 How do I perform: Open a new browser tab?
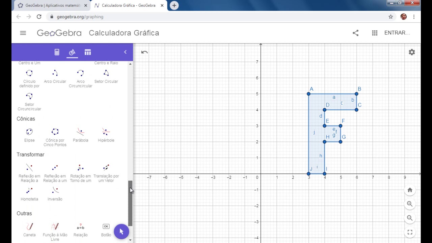174,5
